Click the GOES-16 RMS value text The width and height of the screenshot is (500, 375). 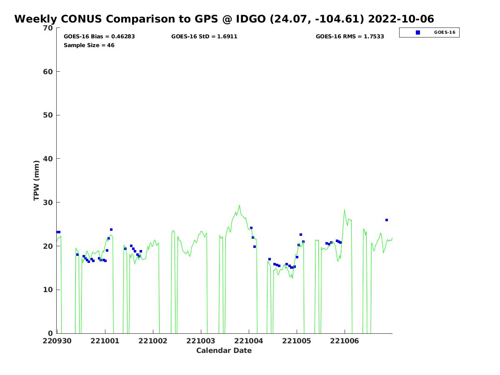click(x=350, y=37)
